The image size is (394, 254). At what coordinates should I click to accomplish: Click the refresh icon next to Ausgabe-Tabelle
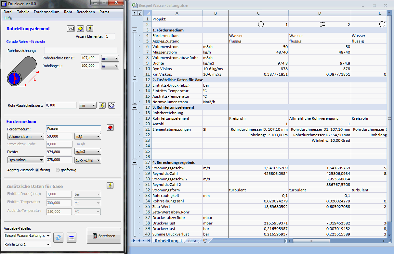tap(59, 237)
